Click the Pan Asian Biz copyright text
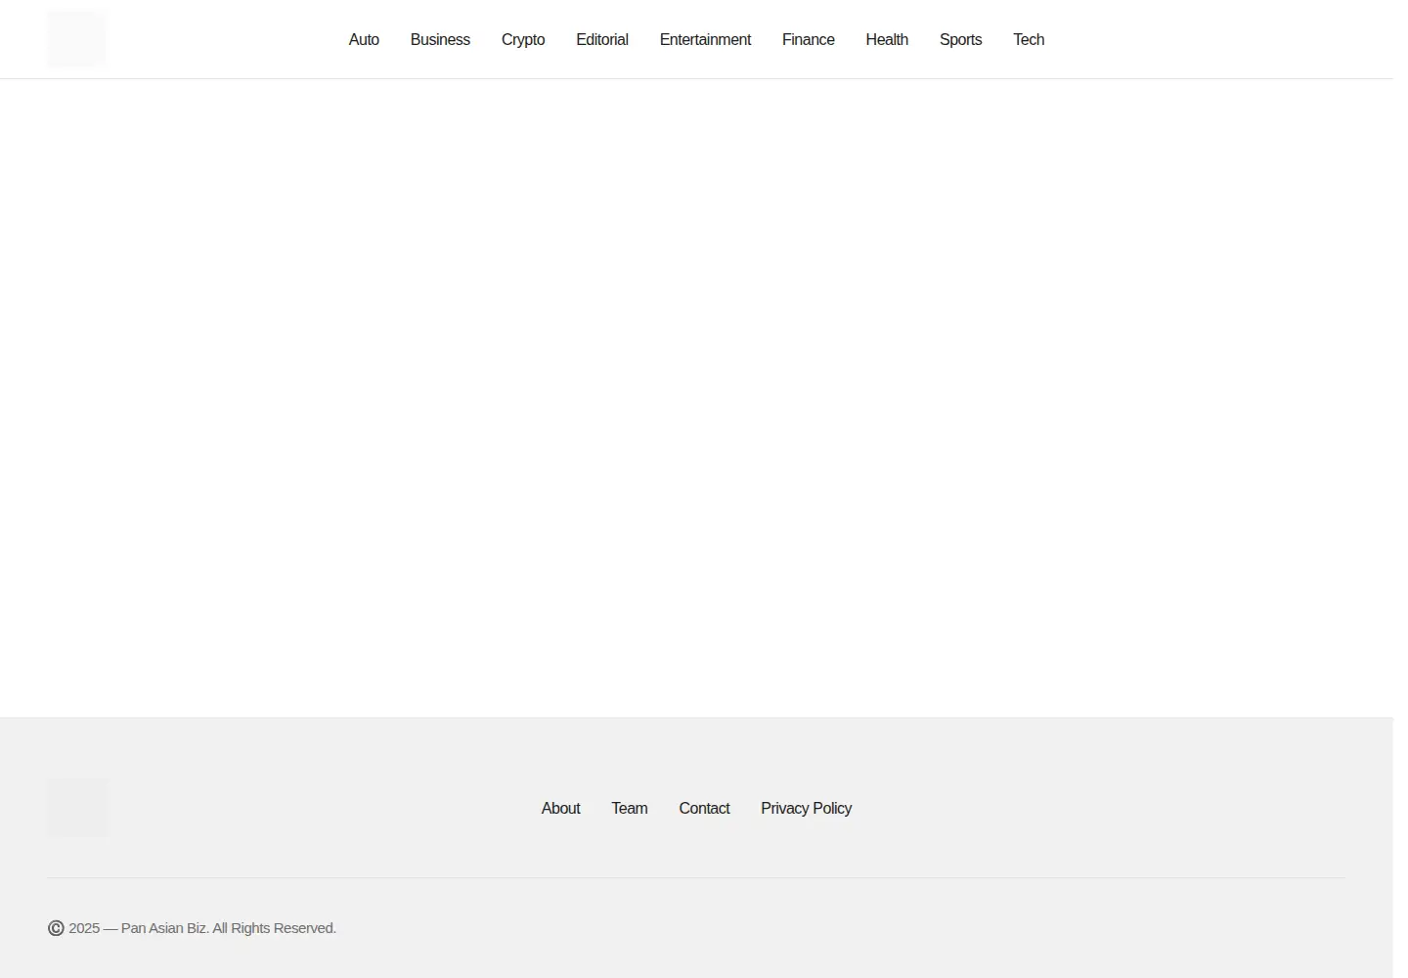The image size is (1408, 978). point(192,928)
